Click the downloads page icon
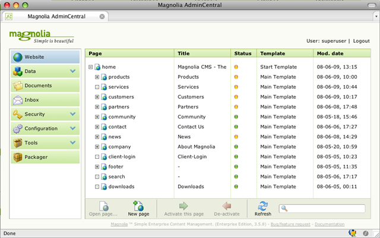The image size is (380, 238). [104, 186]
